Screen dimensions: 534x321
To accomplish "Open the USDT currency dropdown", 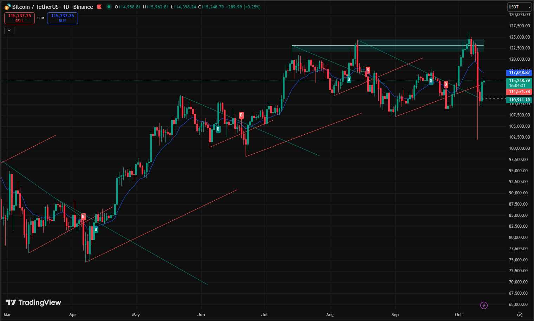I will pos(519,7).
